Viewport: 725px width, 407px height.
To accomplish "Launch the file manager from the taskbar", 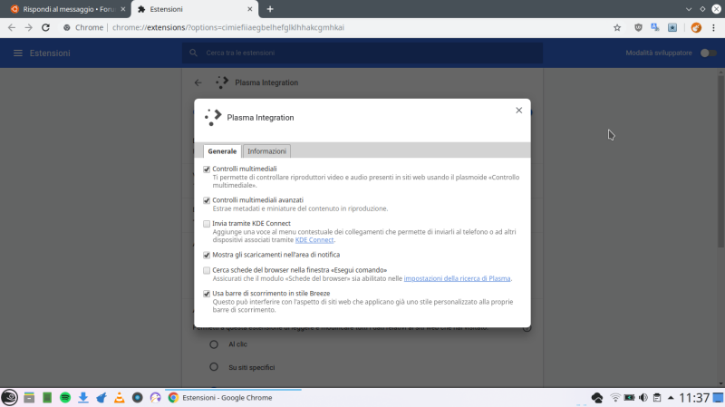I will point(29,397).
